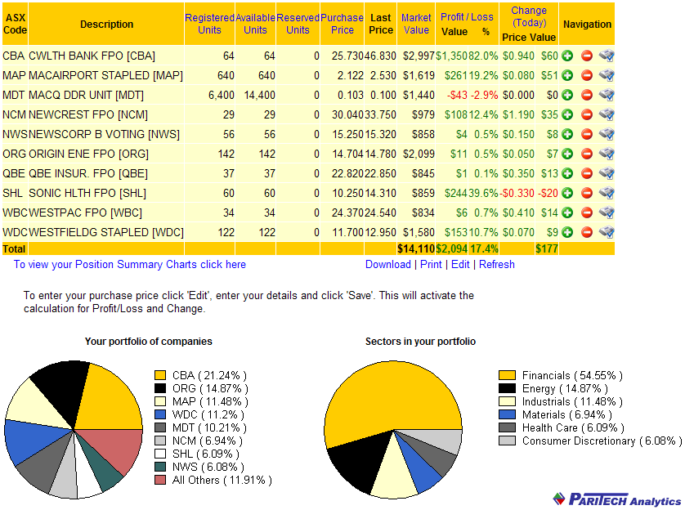Viewport: 685px width, 510px height.
Task: Click the green plus icon for NWS
Action: 567,135
